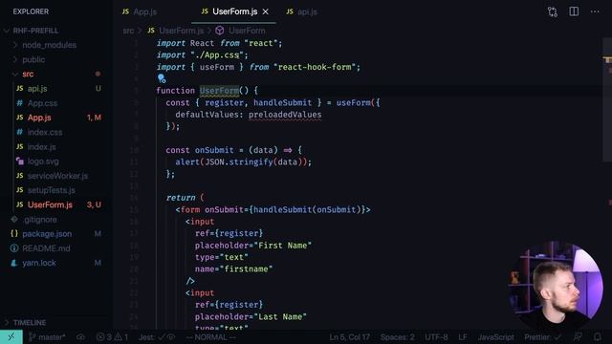
Task: Open the remote window indicator in status bar
Action: coord(11,337)
